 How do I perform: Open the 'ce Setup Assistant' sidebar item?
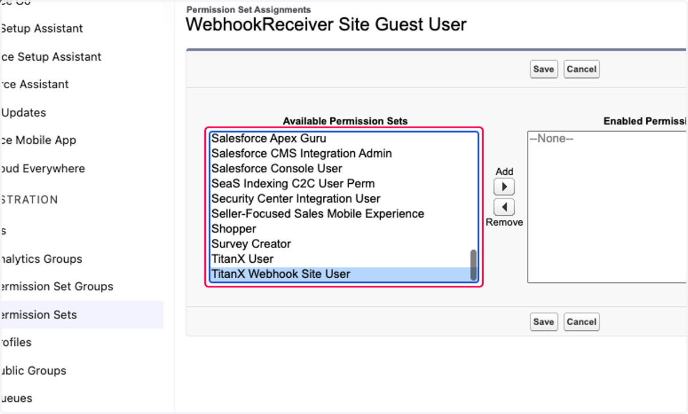pyautogui.click(x=51, y=57)
